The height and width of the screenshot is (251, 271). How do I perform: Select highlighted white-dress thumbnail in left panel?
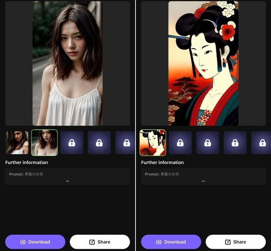click(44, 143)
